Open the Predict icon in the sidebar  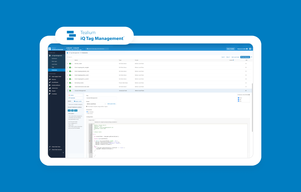click(50, 91)
